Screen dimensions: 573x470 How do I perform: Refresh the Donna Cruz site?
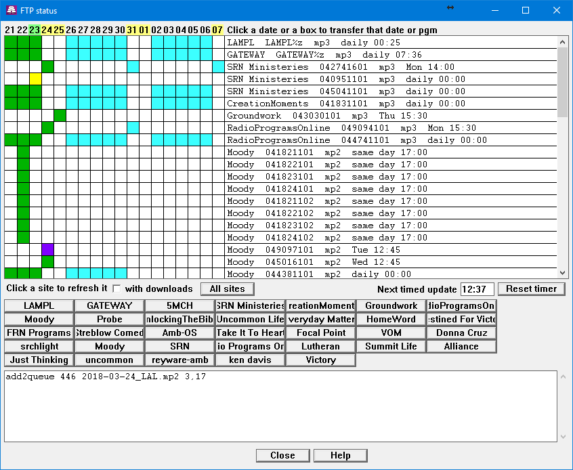pyautogui.click(x=461, y=333)
